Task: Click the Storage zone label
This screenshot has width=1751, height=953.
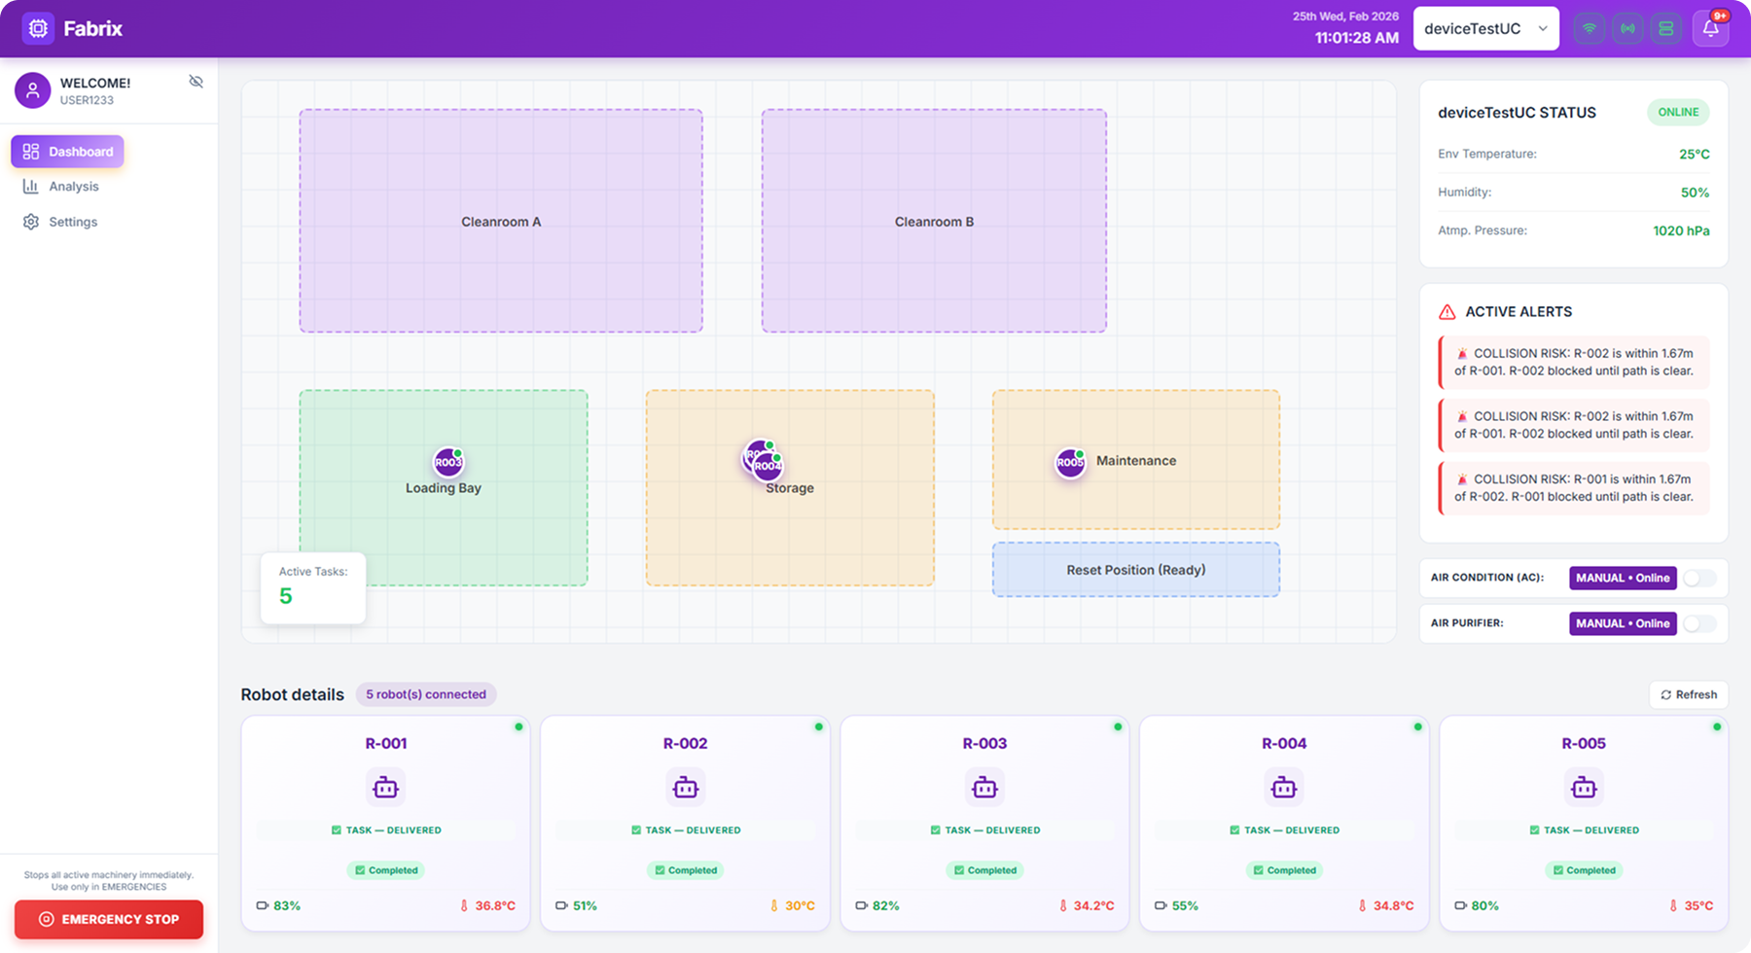Action: 790,488
